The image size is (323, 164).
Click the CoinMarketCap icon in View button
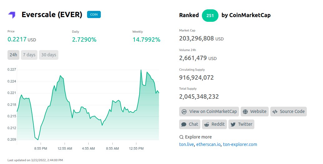(184, 111)
